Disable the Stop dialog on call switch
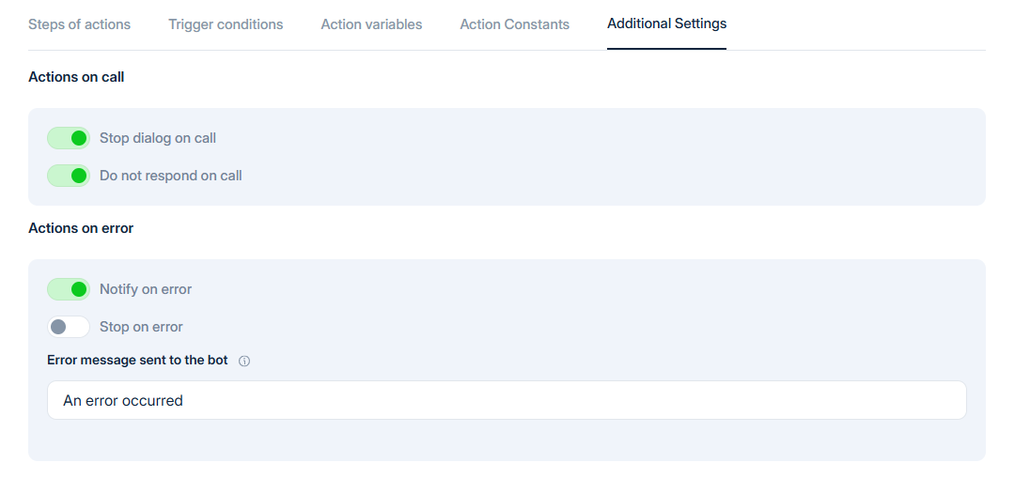The height and width of the screenshot is (478, 1015). click(x=69, y=138)
